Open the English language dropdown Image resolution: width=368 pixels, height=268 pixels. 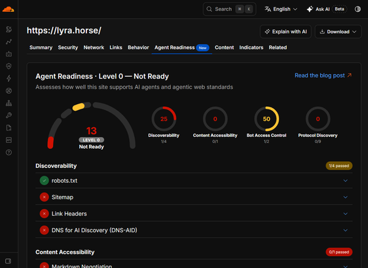(x=281, y=9)
